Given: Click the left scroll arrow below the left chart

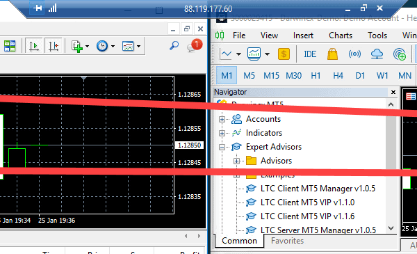Looking at the screenshot, I should [x=186, y=236].
